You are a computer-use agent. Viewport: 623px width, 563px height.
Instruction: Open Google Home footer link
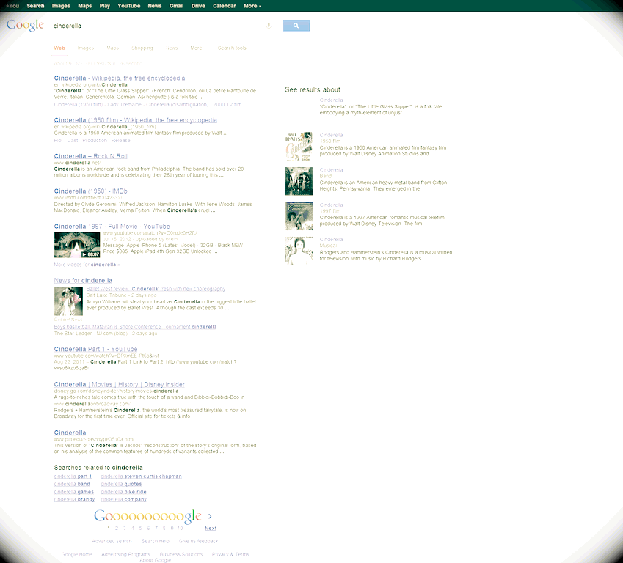click(x=76, y=555)
